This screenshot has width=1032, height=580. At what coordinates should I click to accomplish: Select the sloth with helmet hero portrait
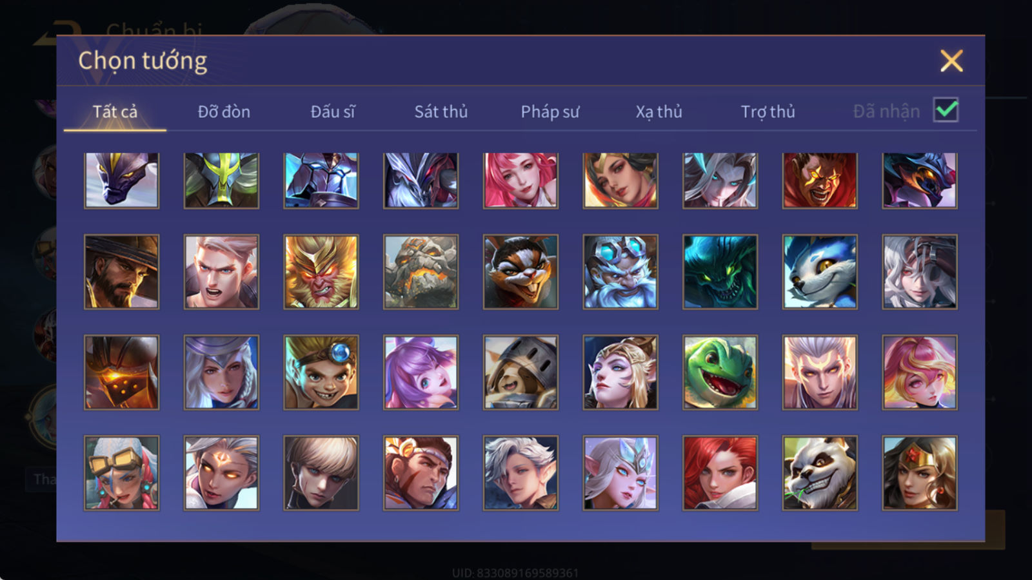(521, 372)
